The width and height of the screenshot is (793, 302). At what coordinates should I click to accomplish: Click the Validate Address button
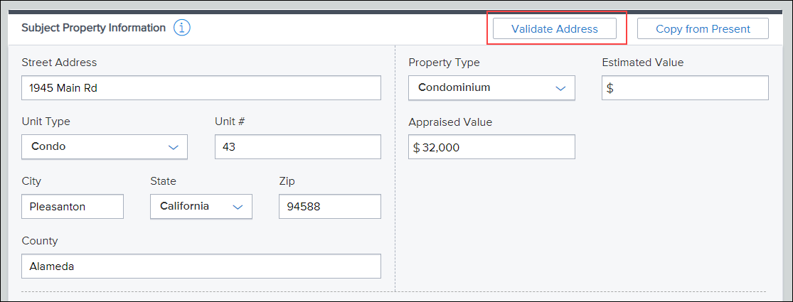tap(554, 29)
